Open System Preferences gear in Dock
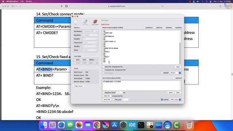Viewport: 233px width, 131px height. [123, 125]
